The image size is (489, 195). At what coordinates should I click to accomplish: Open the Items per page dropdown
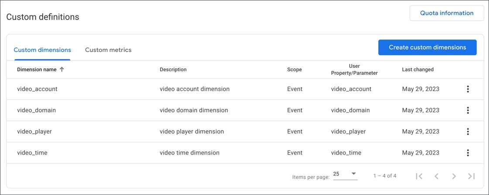tap(345, 174)
